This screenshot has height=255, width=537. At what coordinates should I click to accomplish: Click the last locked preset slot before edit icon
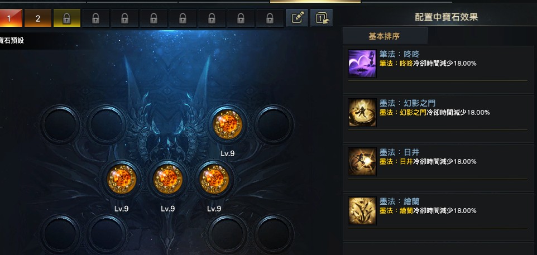pyautogui.click(x=270, y=18)
